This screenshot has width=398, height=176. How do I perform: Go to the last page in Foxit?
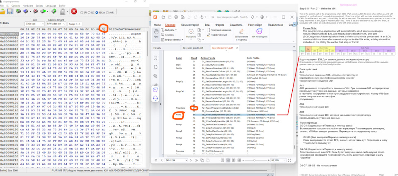[196, 160]
